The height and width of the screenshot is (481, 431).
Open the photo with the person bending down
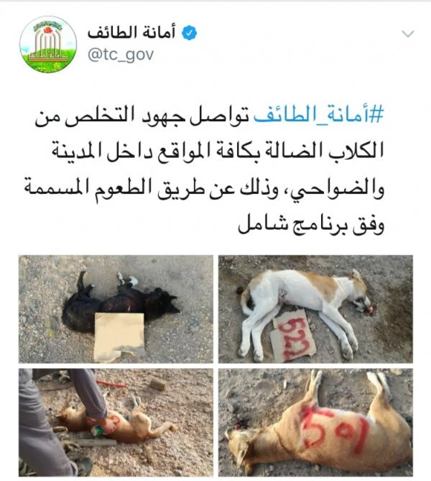[x=116, y=422]
